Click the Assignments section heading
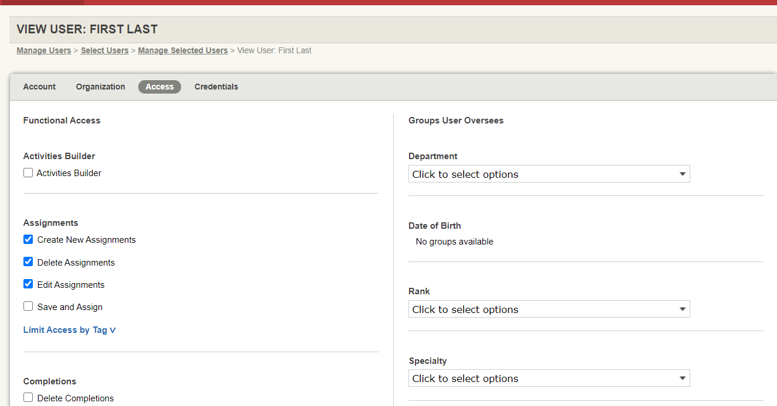 (x=50, y=223)
